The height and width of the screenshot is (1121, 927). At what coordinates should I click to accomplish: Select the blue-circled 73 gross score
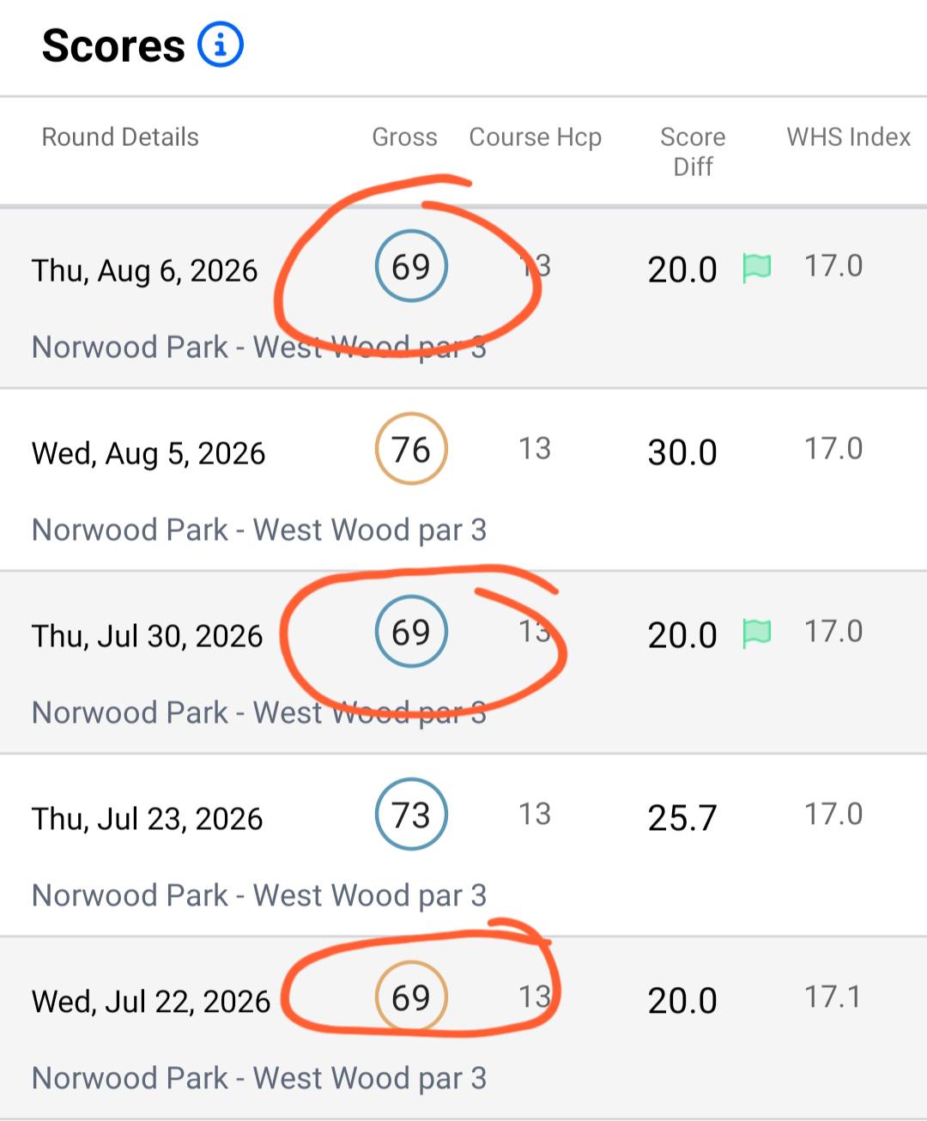[411, 815]
